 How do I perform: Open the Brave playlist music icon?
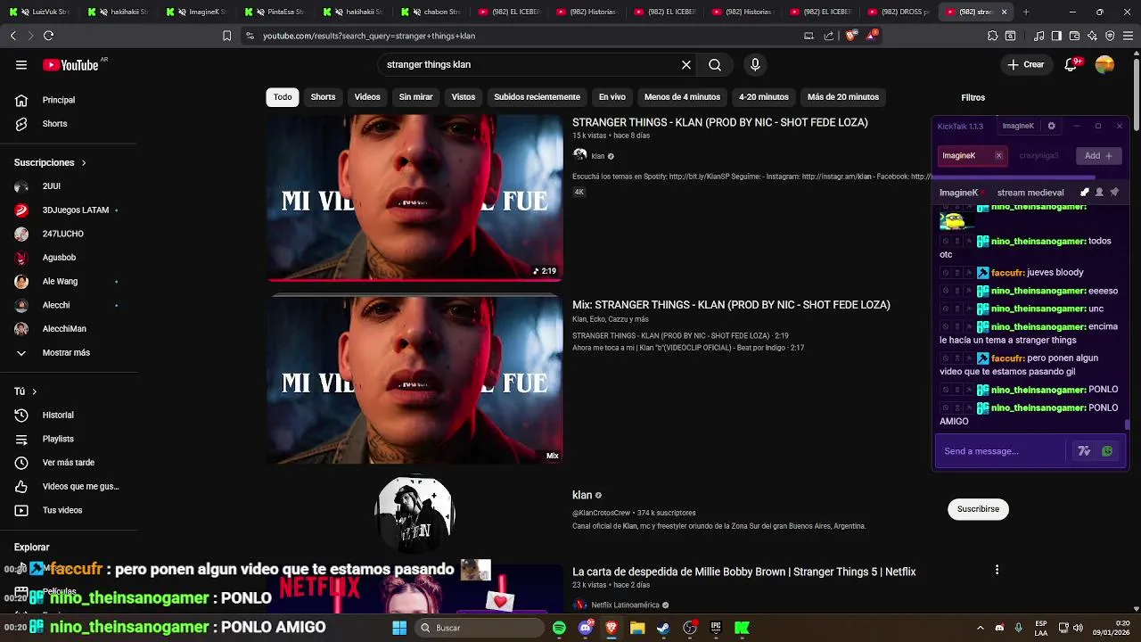(x=1039, y=36)
